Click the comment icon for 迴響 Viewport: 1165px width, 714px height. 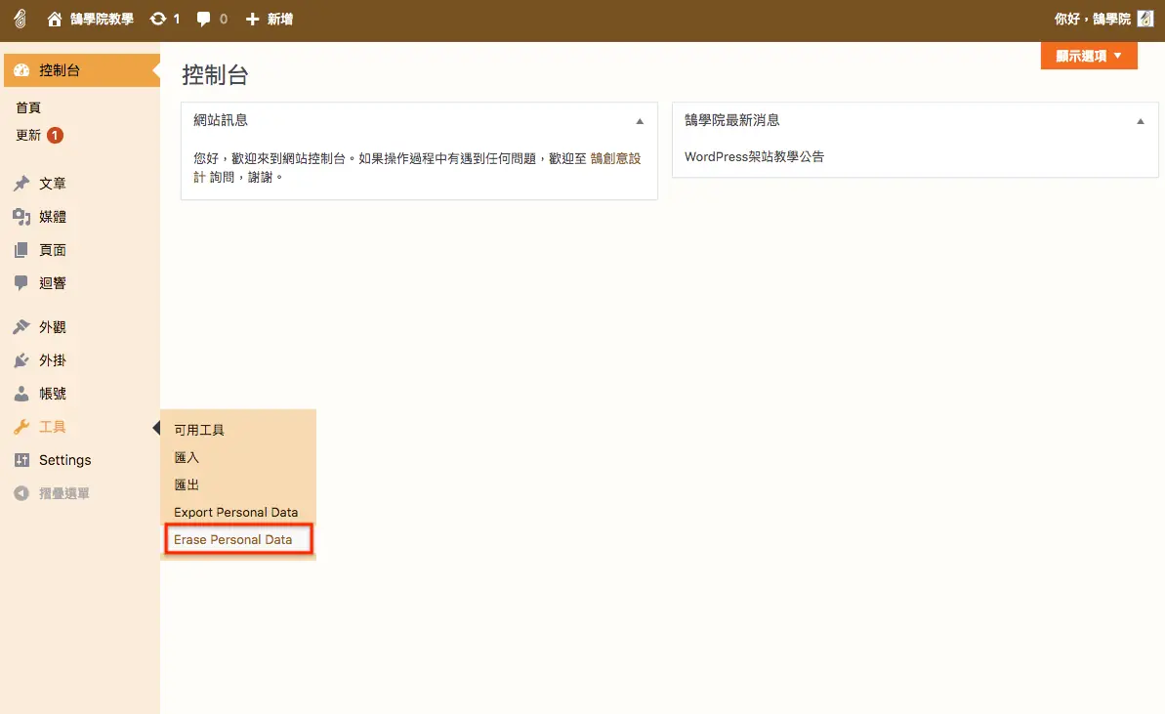click(x=21, y=283)
